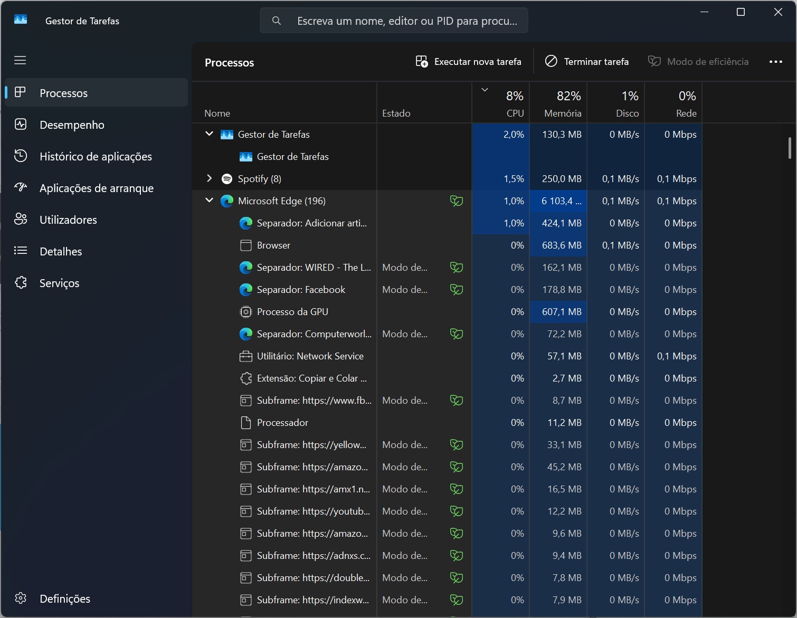
Task: Collapse the Microsoft Edge (196) group
Action: click(x=209, y=201)
